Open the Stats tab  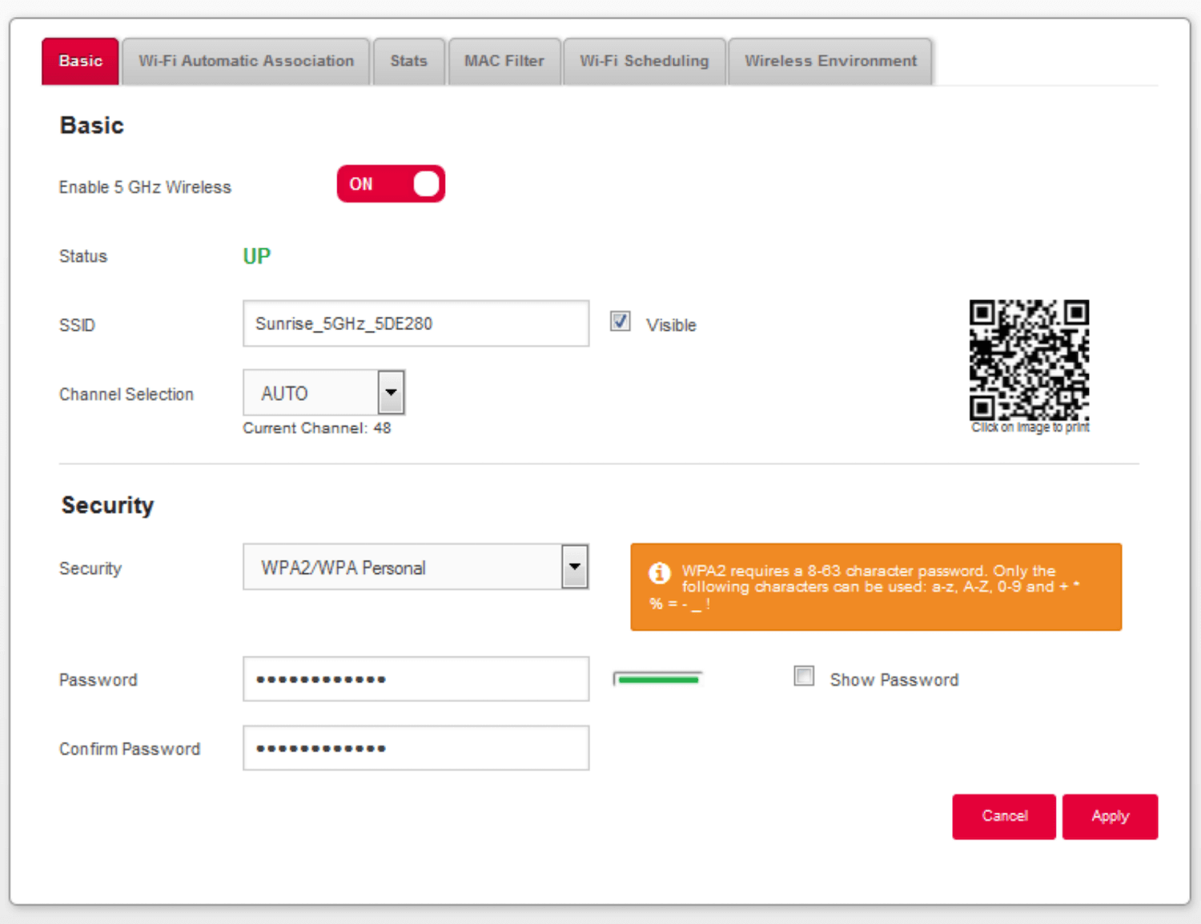click(408, 62)
